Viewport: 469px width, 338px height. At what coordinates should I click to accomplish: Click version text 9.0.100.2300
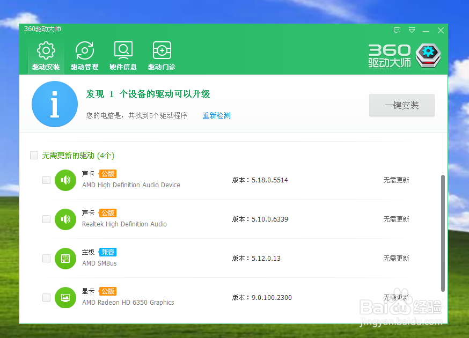[272, 298]
